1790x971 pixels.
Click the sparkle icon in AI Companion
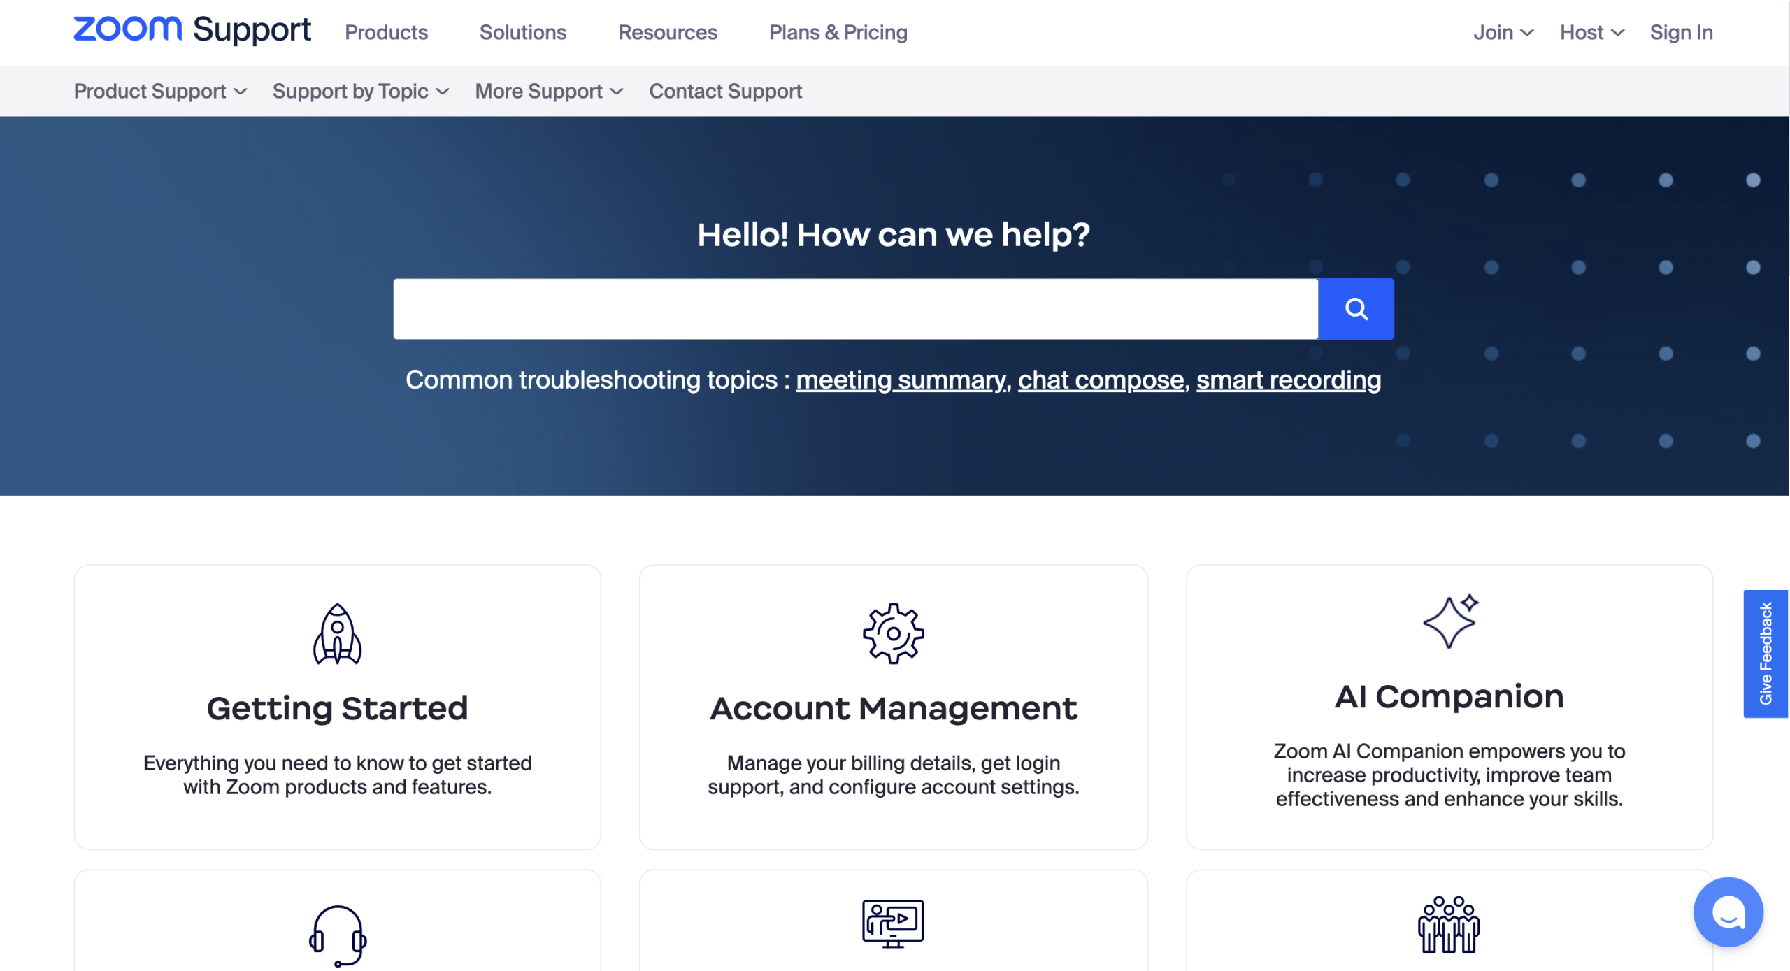1450,621
